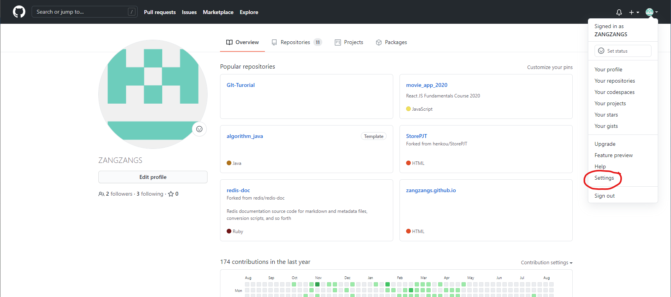Click the 174 contributions in the last year heading
Screen dimensions: 671x297
[265, 262]
